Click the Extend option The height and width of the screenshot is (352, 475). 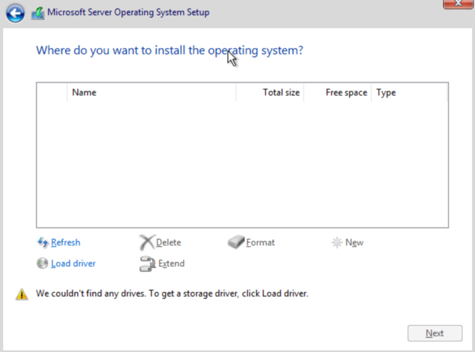(x=171, y=264)
